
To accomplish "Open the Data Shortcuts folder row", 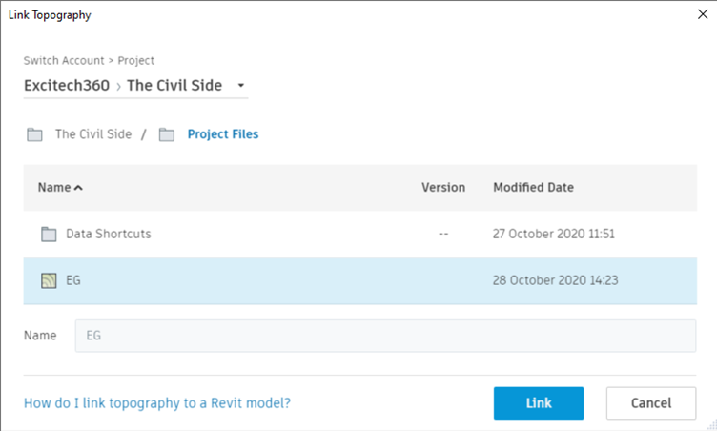I will click(108, 234).
